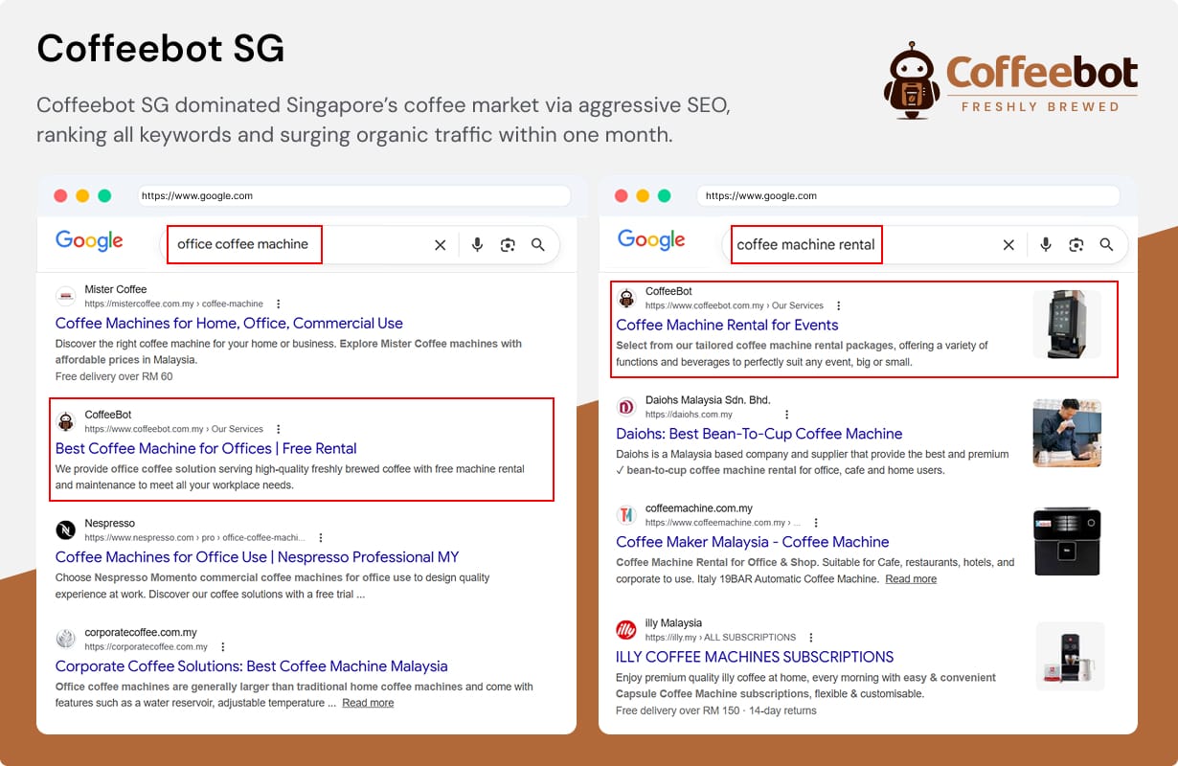Viewport: 1178px width, 766px height.
Task: Click the microphone icon in left Google search
Action: (477, 245)
